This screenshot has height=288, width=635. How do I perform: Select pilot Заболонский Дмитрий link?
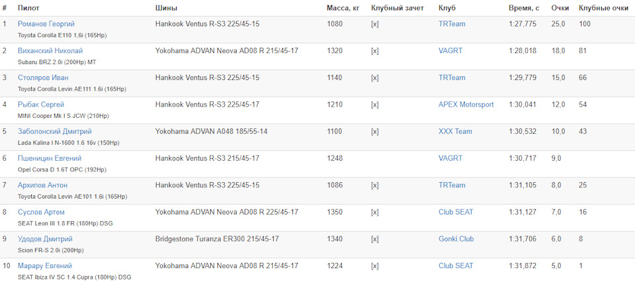[55, 132]
